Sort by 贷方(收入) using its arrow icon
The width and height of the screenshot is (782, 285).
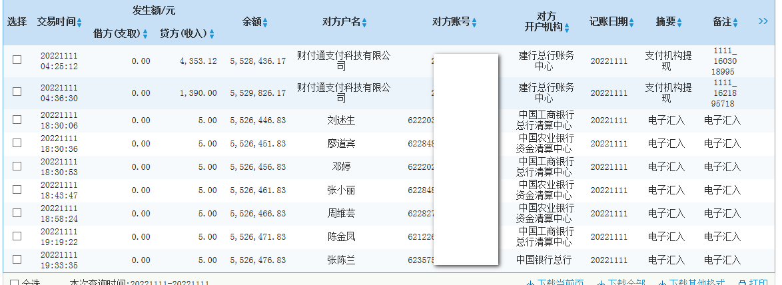(212, 35)
